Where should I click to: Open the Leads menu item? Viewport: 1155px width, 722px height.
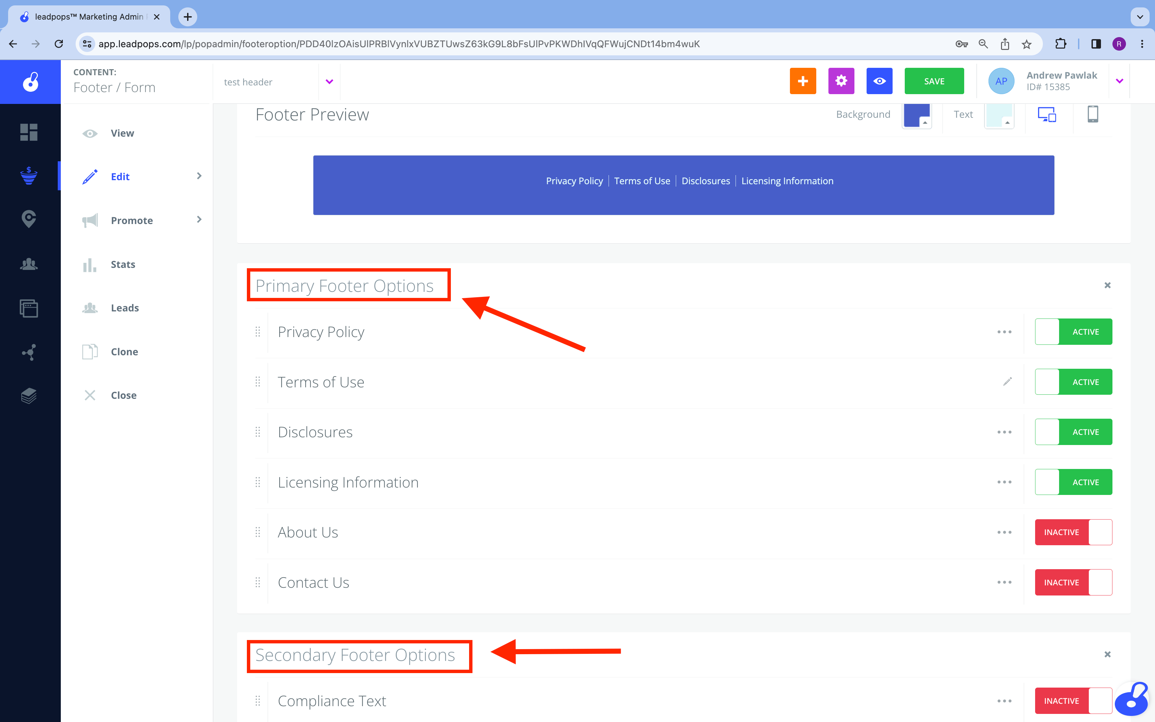pyautogui.click(x=125, y=308)
